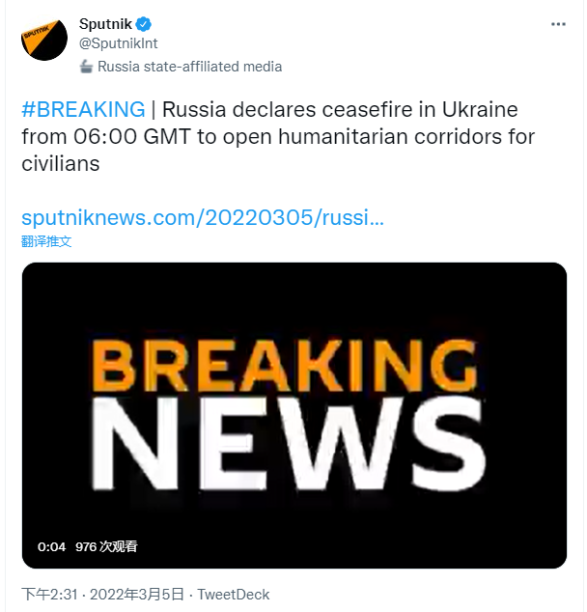Follow the sputniknews.com article link
The width and height of the screenshot is (587, 612).
pyautogui.click(x=203, y=216)
